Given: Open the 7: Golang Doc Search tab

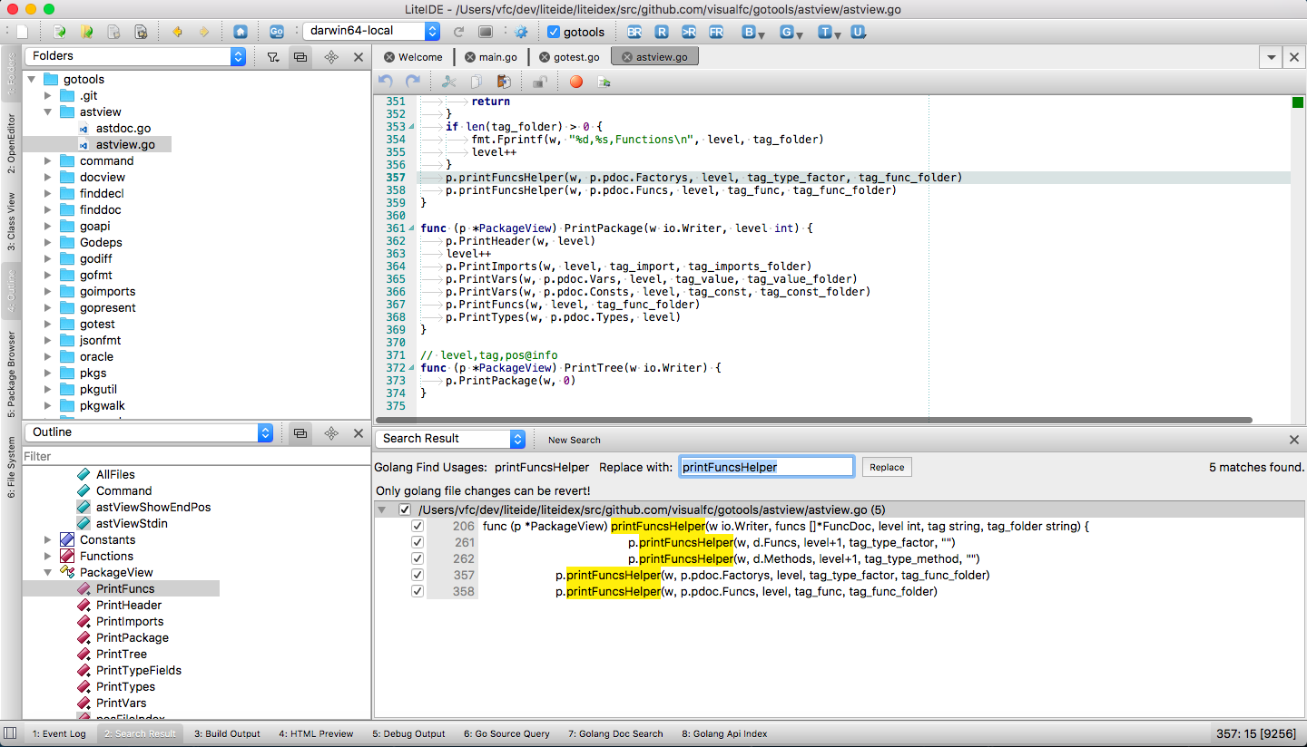Looking at the screenshot, I should pyautogui.click(x=615, y=733).
